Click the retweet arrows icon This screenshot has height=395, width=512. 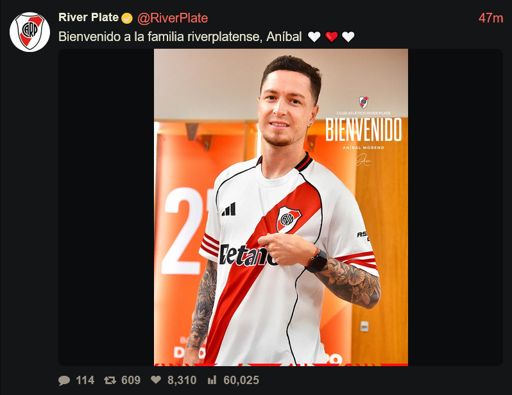[110, 380]
